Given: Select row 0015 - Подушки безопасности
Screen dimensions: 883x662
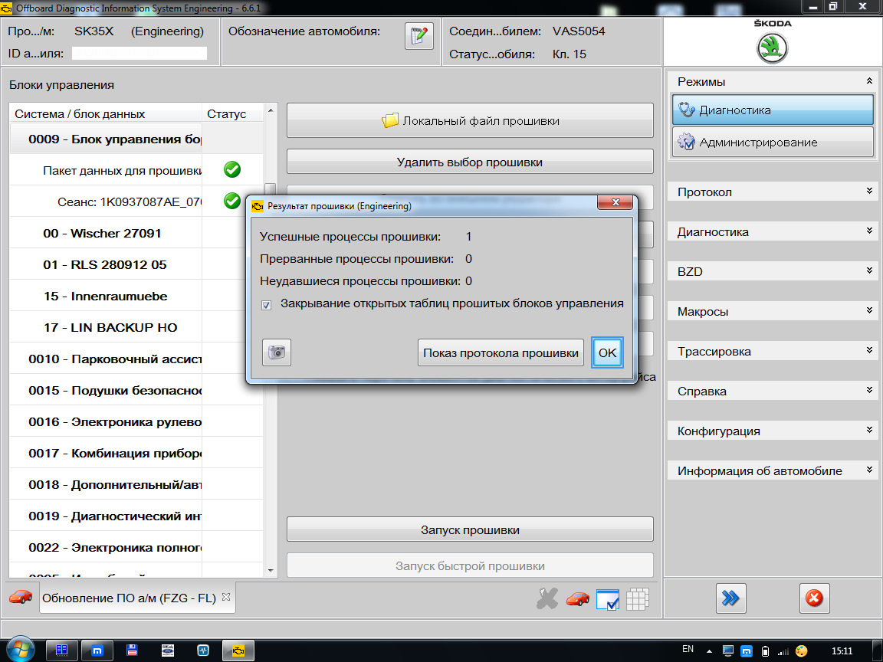Looking at the screenshot, I should tap(136, 390).
